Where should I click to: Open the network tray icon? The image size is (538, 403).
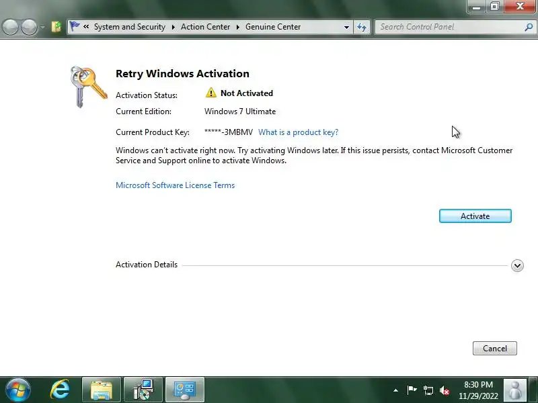pyautogui.click(x=428, y=390)
